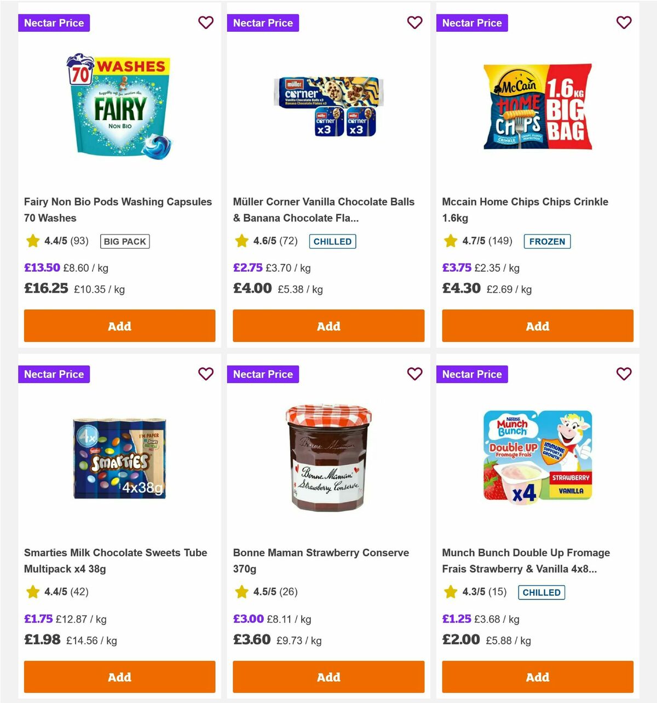Viewport: 657px width, 703px height.
Task: Click the Nectar Price badge on Fairy pods
Action: coord(54,22)
